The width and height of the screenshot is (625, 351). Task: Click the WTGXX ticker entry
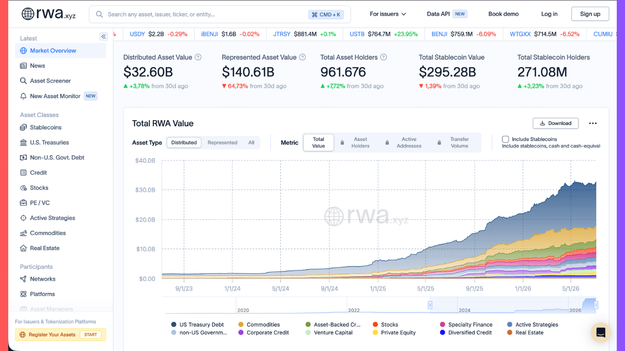click(544, 34)
